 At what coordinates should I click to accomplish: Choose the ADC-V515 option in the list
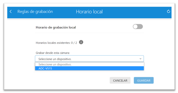[90, 68]
